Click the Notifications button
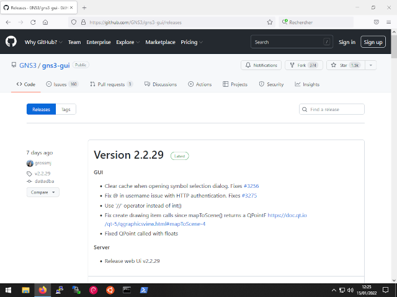The height and width of the screenshot is (297, 397). click(261, 65)
